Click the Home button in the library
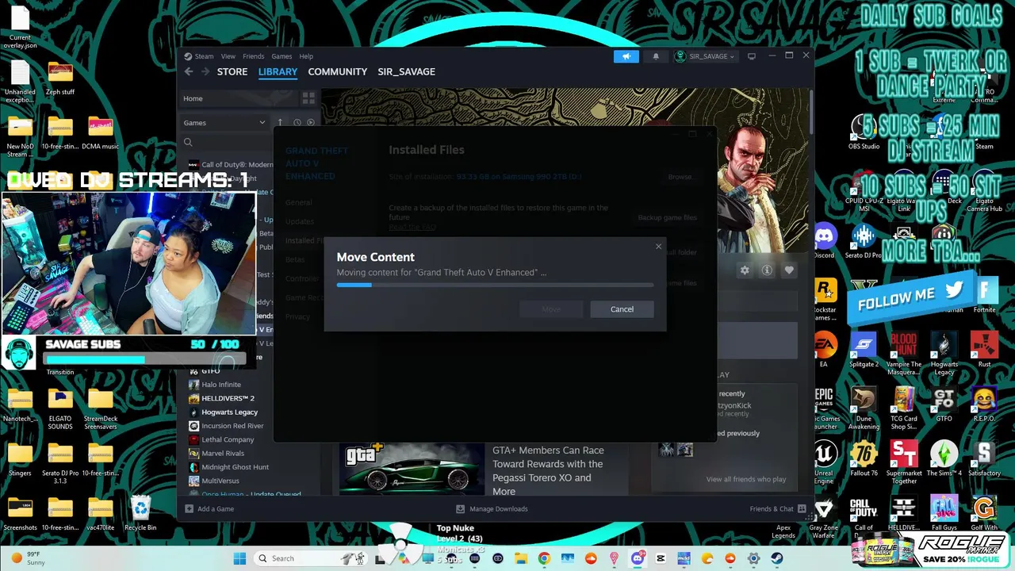The image size is (1015, 571). click(x=238, y=98)
